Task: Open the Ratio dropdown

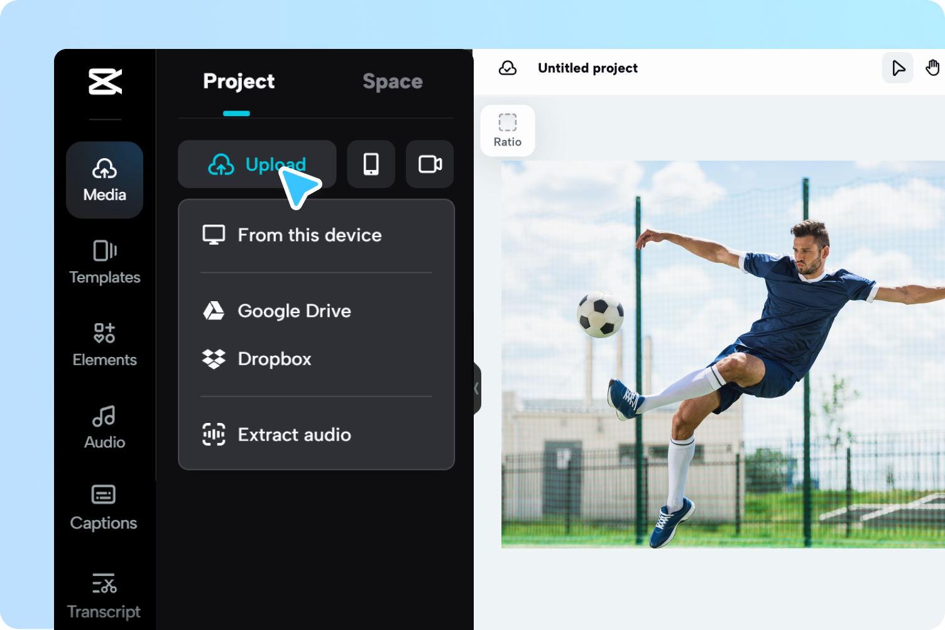Action: (507, 131)
